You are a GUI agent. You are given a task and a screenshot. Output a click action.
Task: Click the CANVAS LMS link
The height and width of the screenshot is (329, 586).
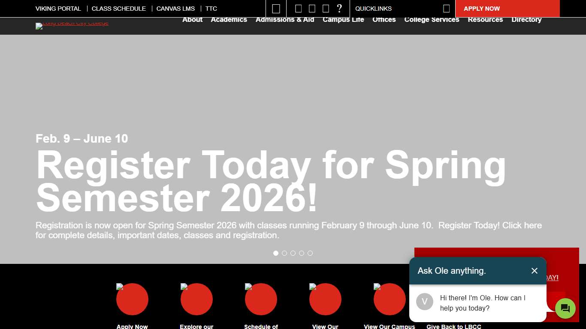click(175, 9)
